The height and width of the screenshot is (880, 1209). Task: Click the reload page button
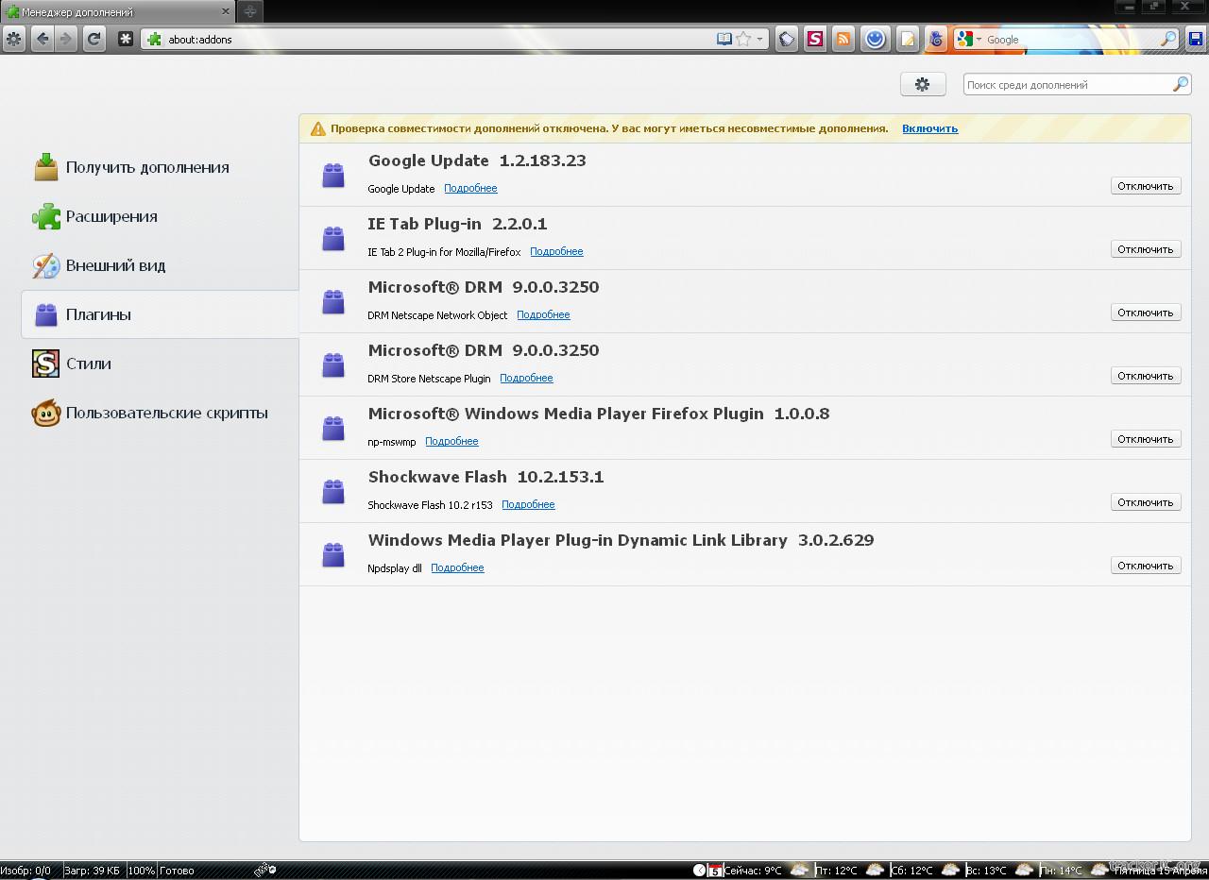(94, 39)
